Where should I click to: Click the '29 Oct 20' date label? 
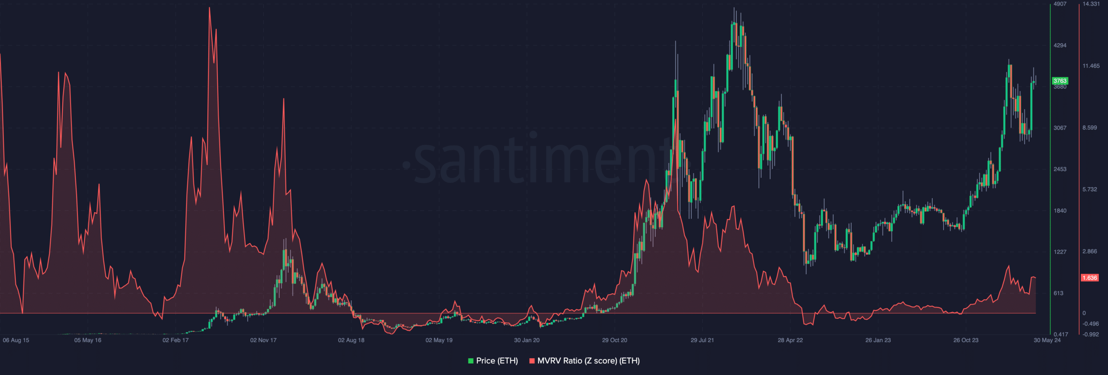(615, 340)
